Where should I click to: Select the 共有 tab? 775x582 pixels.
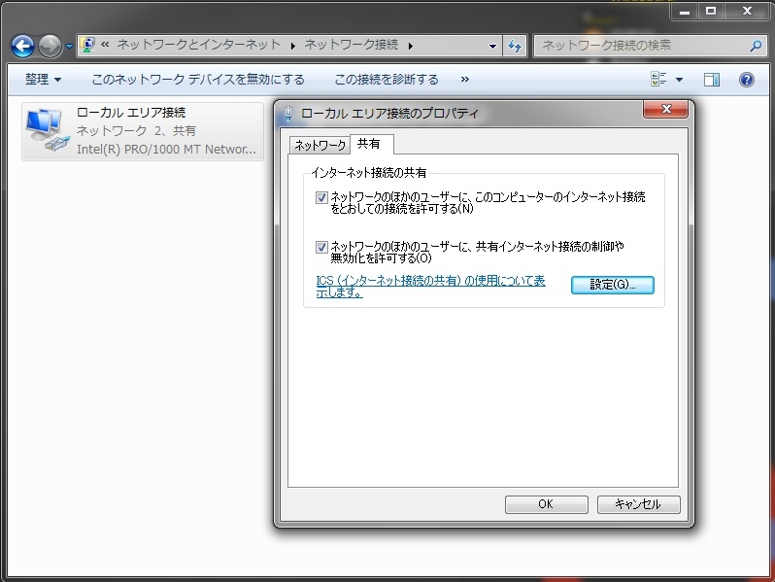(372, 144)
